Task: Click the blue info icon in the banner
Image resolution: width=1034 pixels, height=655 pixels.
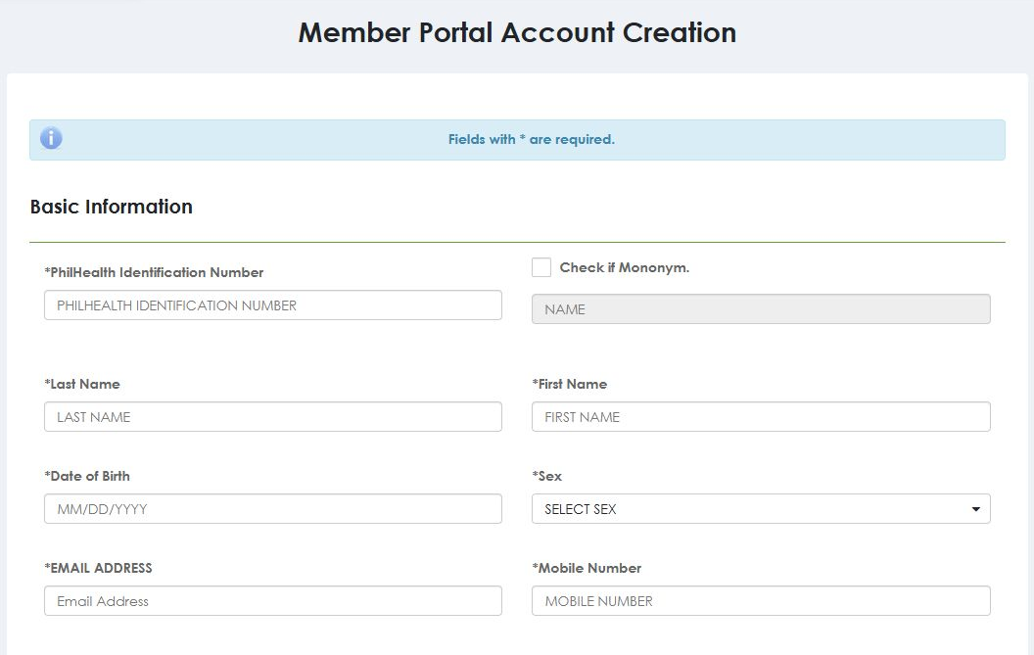Action: pos(51,138)
